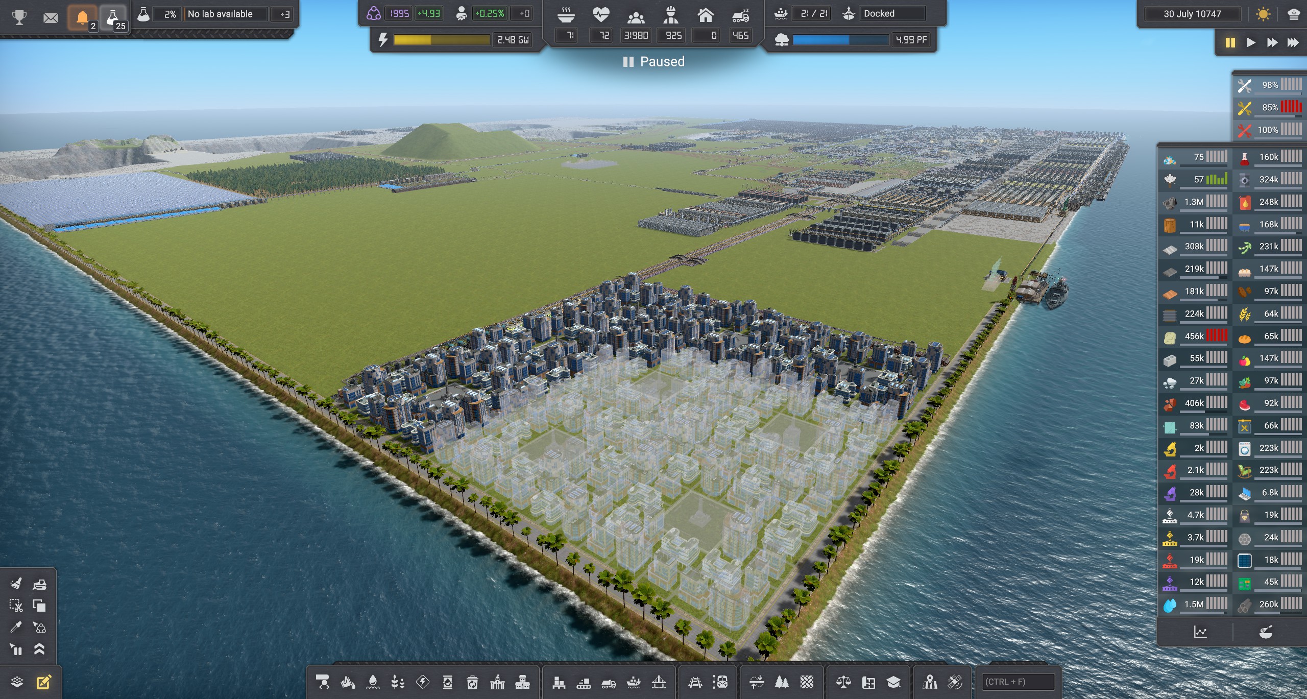Select the clear designations broom tool

(16, 584)
